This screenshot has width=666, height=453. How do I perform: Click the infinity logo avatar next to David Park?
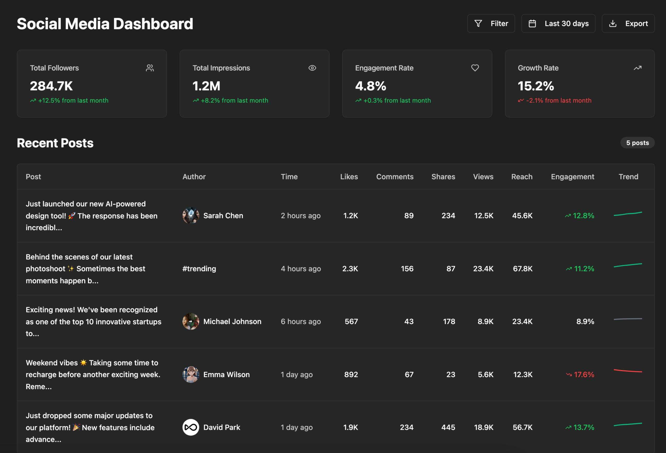point(190,427)
